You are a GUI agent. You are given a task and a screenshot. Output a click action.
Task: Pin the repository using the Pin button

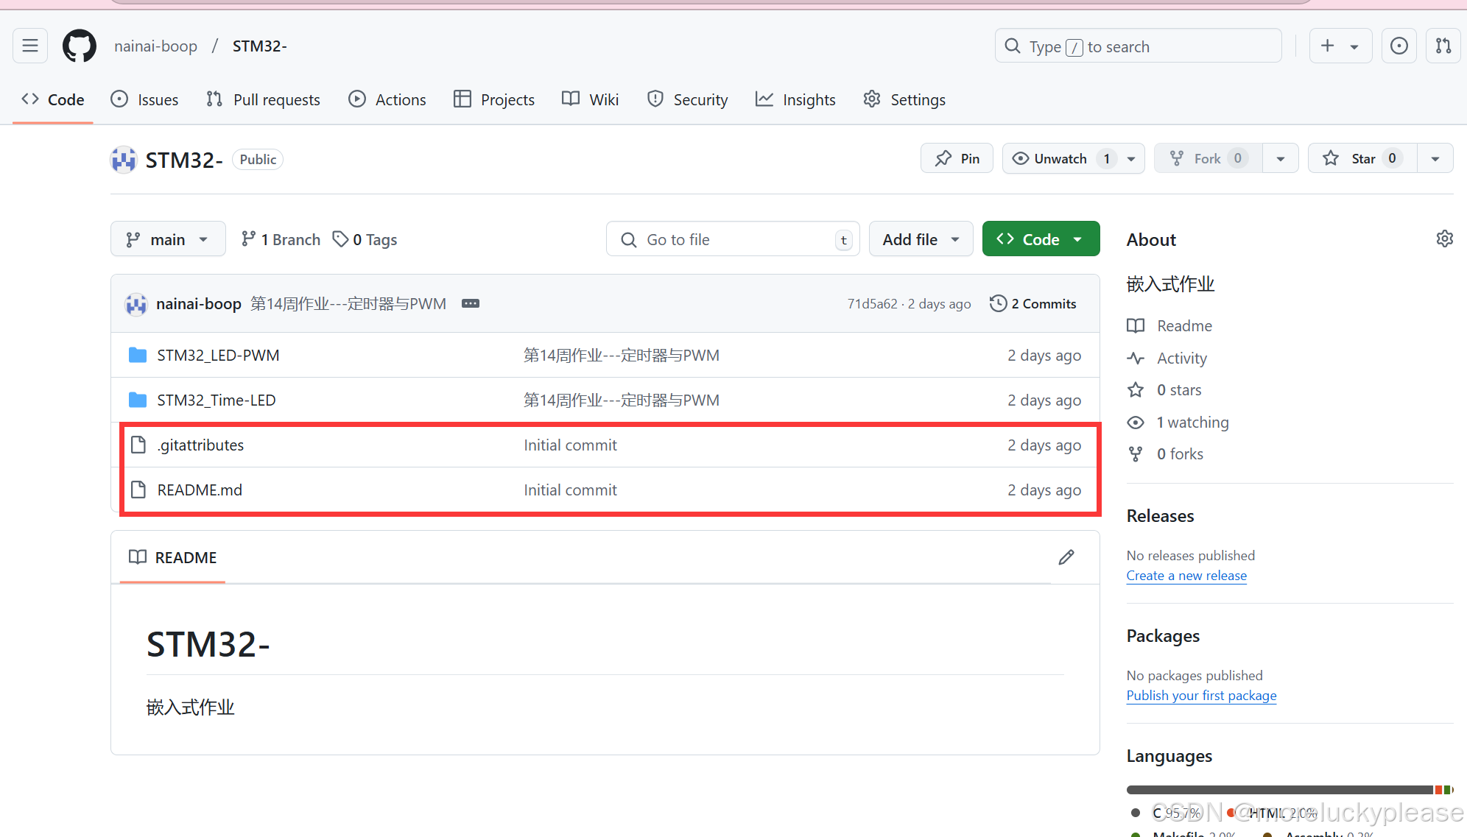957,159
